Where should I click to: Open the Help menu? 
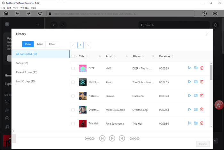pyautogui.click(x=33, y=8)
